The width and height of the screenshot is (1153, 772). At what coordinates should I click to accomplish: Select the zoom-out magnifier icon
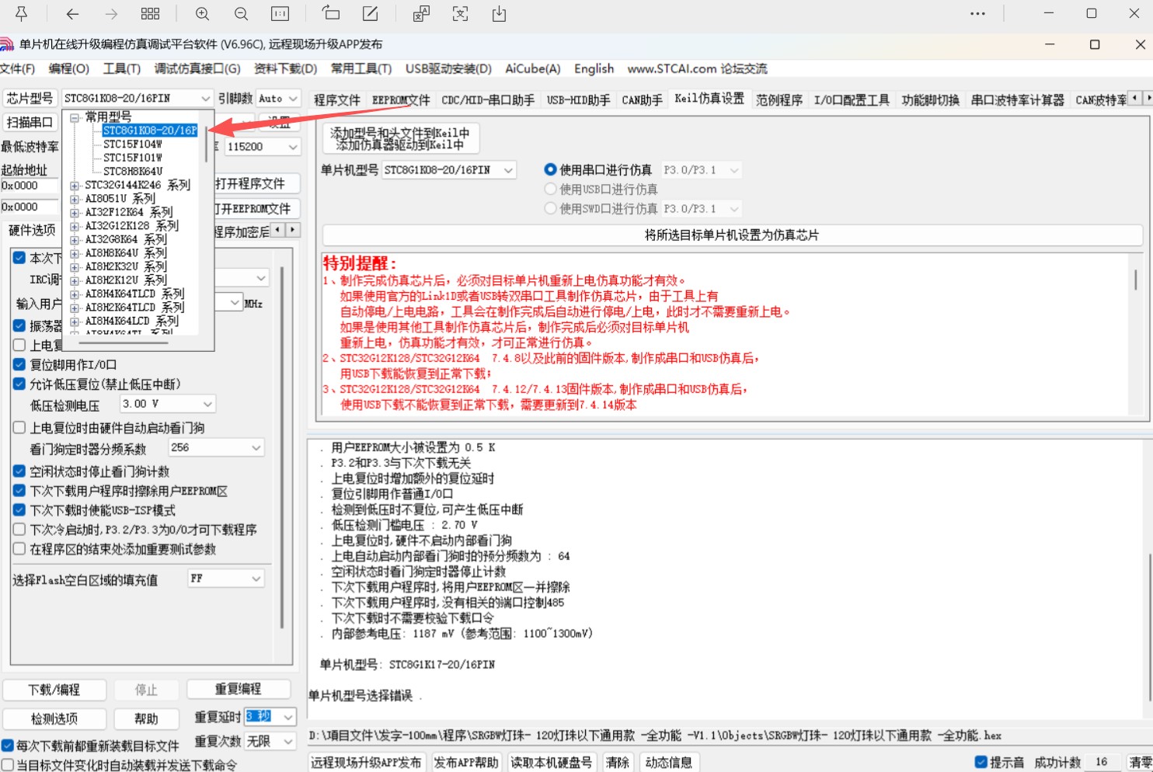click(241, 13)
